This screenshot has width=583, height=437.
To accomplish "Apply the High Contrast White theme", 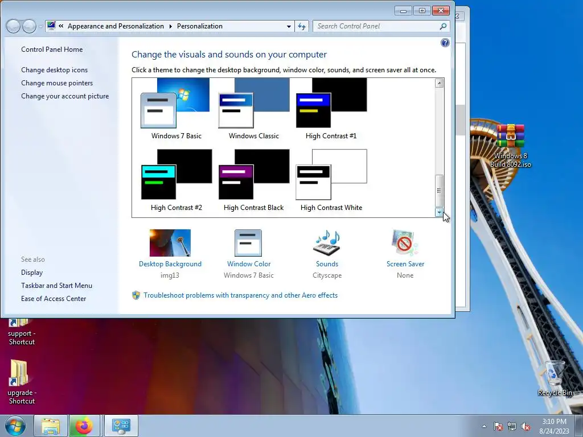I will [331, 180].
